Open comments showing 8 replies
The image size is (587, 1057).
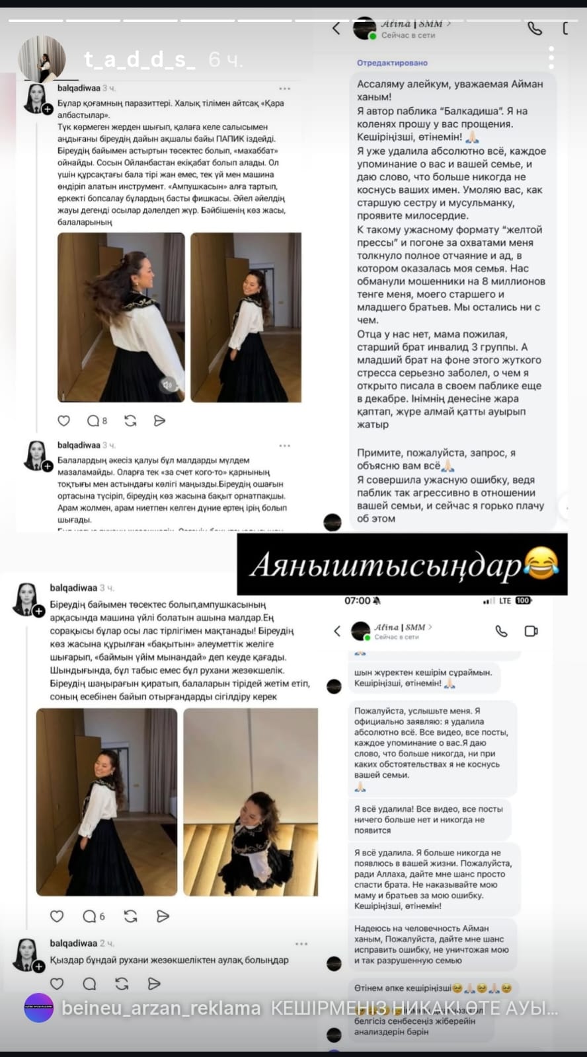coord(97,421)
